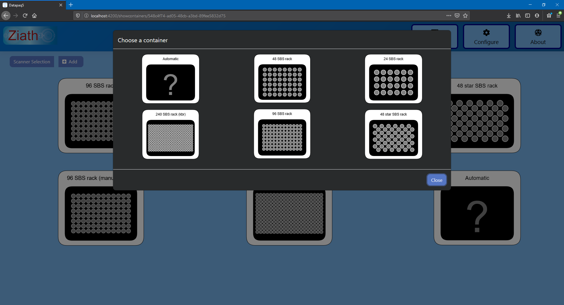Screen dimensions: 564x305
Task: Click the tracking protection shield icon
Action: pyautogui.click(x=78, y=16)
